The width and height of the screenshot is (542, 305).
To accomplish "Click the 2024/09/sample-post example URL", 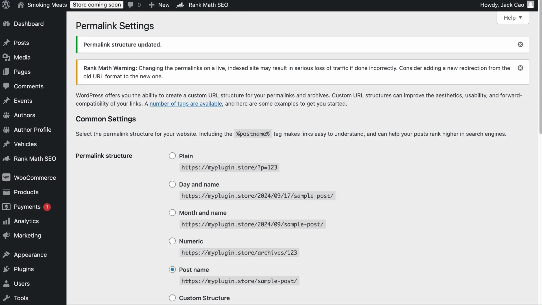I will click(x=252, y=224).
